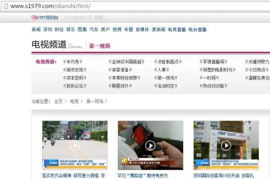Play the street road video
This screenshot has width=270, height=179.
coord(75,145)
